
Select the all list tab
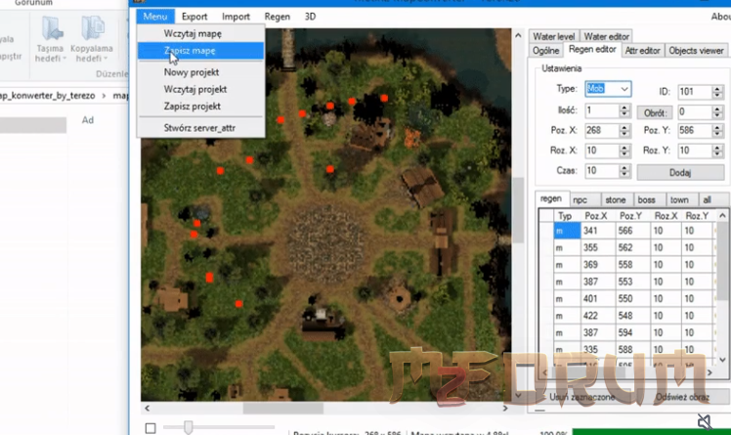(708, 200)
